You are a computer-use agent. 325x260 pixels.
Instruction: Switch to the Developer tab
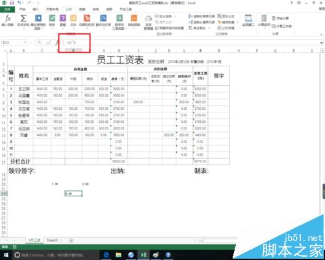[125, 9]
